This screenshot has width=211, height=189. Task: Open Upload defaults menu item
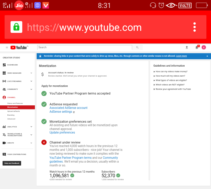coord(13,111)
